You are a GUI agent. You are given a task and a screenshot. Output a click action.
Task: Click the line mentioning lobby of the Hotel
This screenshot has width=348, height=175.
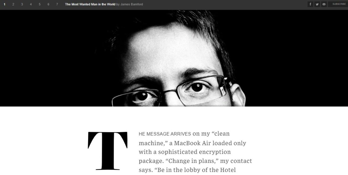click(x=187, y=170)
